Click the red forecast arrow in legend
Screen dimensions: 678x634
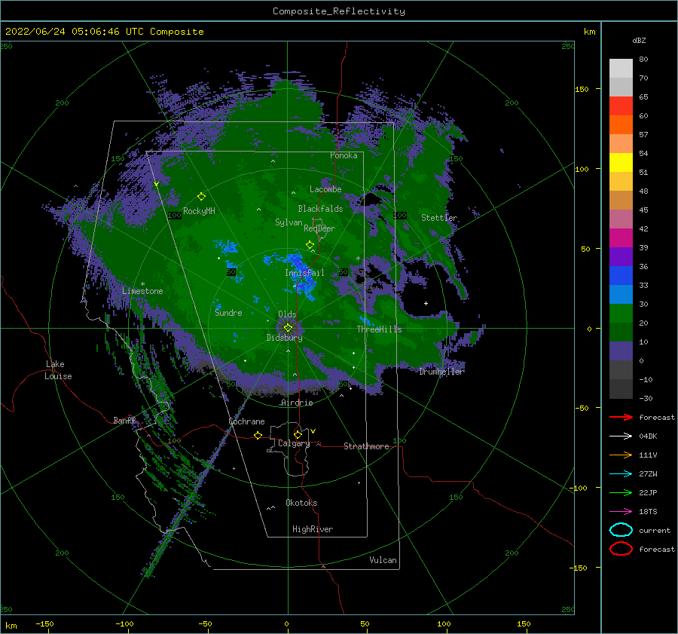pyautogui.click(x=621, y=417)
